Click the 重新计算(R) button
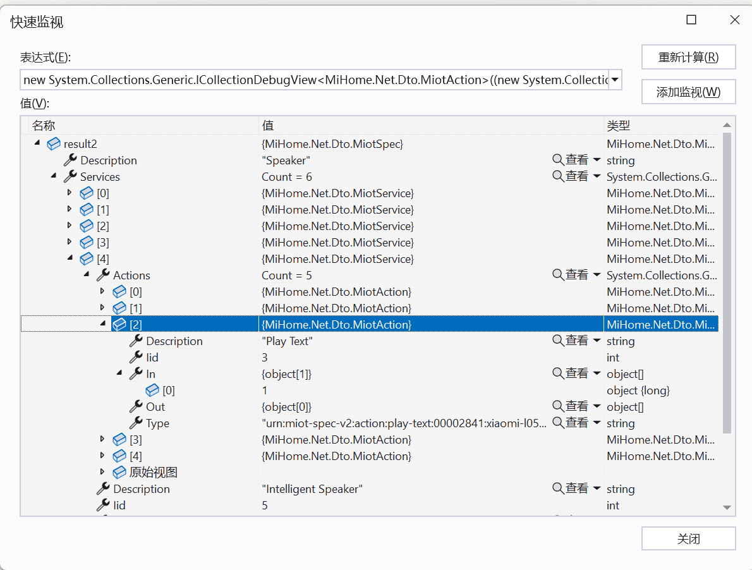752x570 pixels. point(688,57)
